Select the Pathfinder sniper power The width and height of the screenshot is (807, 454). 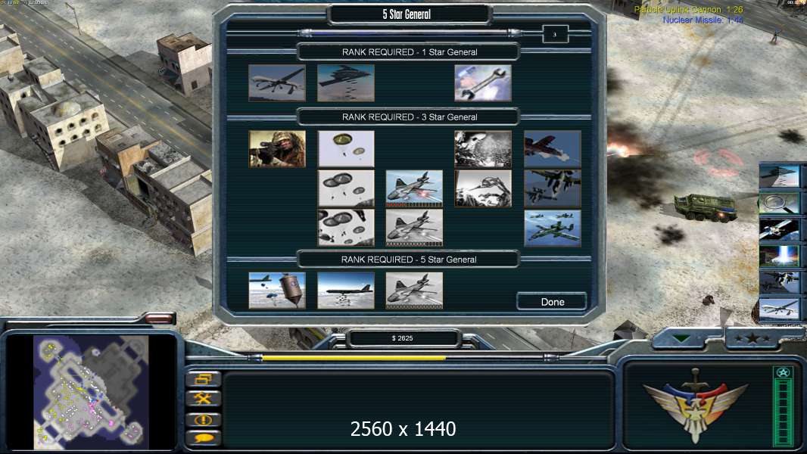point(277,148)
